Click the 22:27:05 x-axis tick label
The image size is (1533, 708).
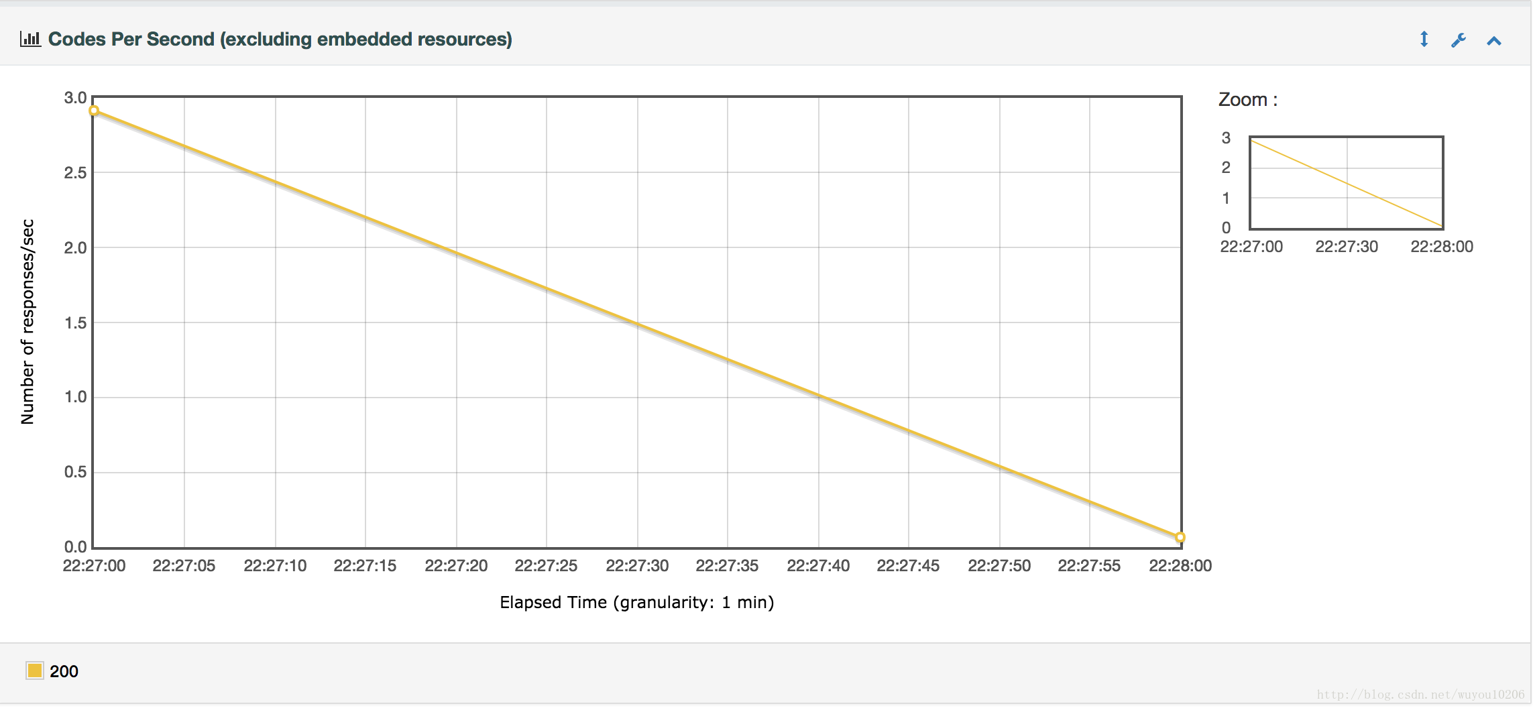pyautogui.click(x=184, y=566)
